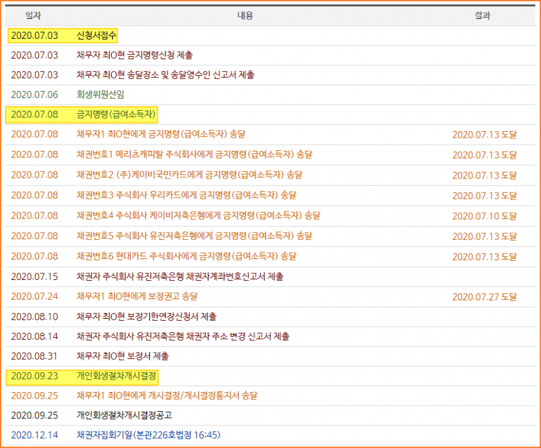Screen dimensions: 541x448
Task: Select 채무자1 최O현에게 보정권고 송달
Action: pyautogui.click(x=137, y=296)
